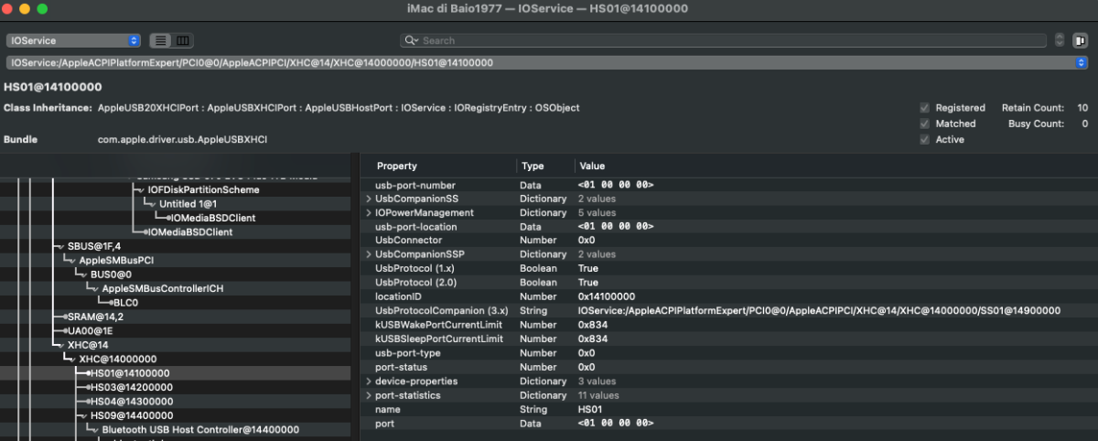Switch to column browser view icon

point(183,41)
